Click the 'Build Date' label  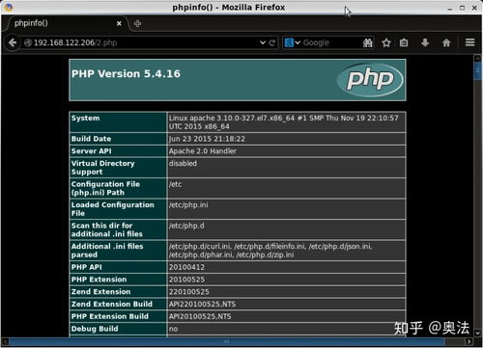click(91, 139)
